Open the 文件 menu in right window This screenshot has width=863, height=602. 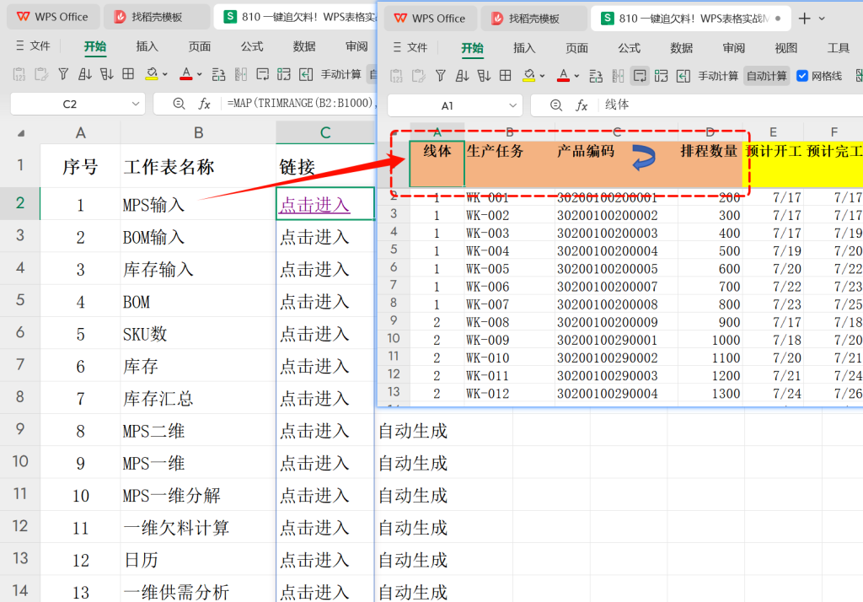pos(410,47)
